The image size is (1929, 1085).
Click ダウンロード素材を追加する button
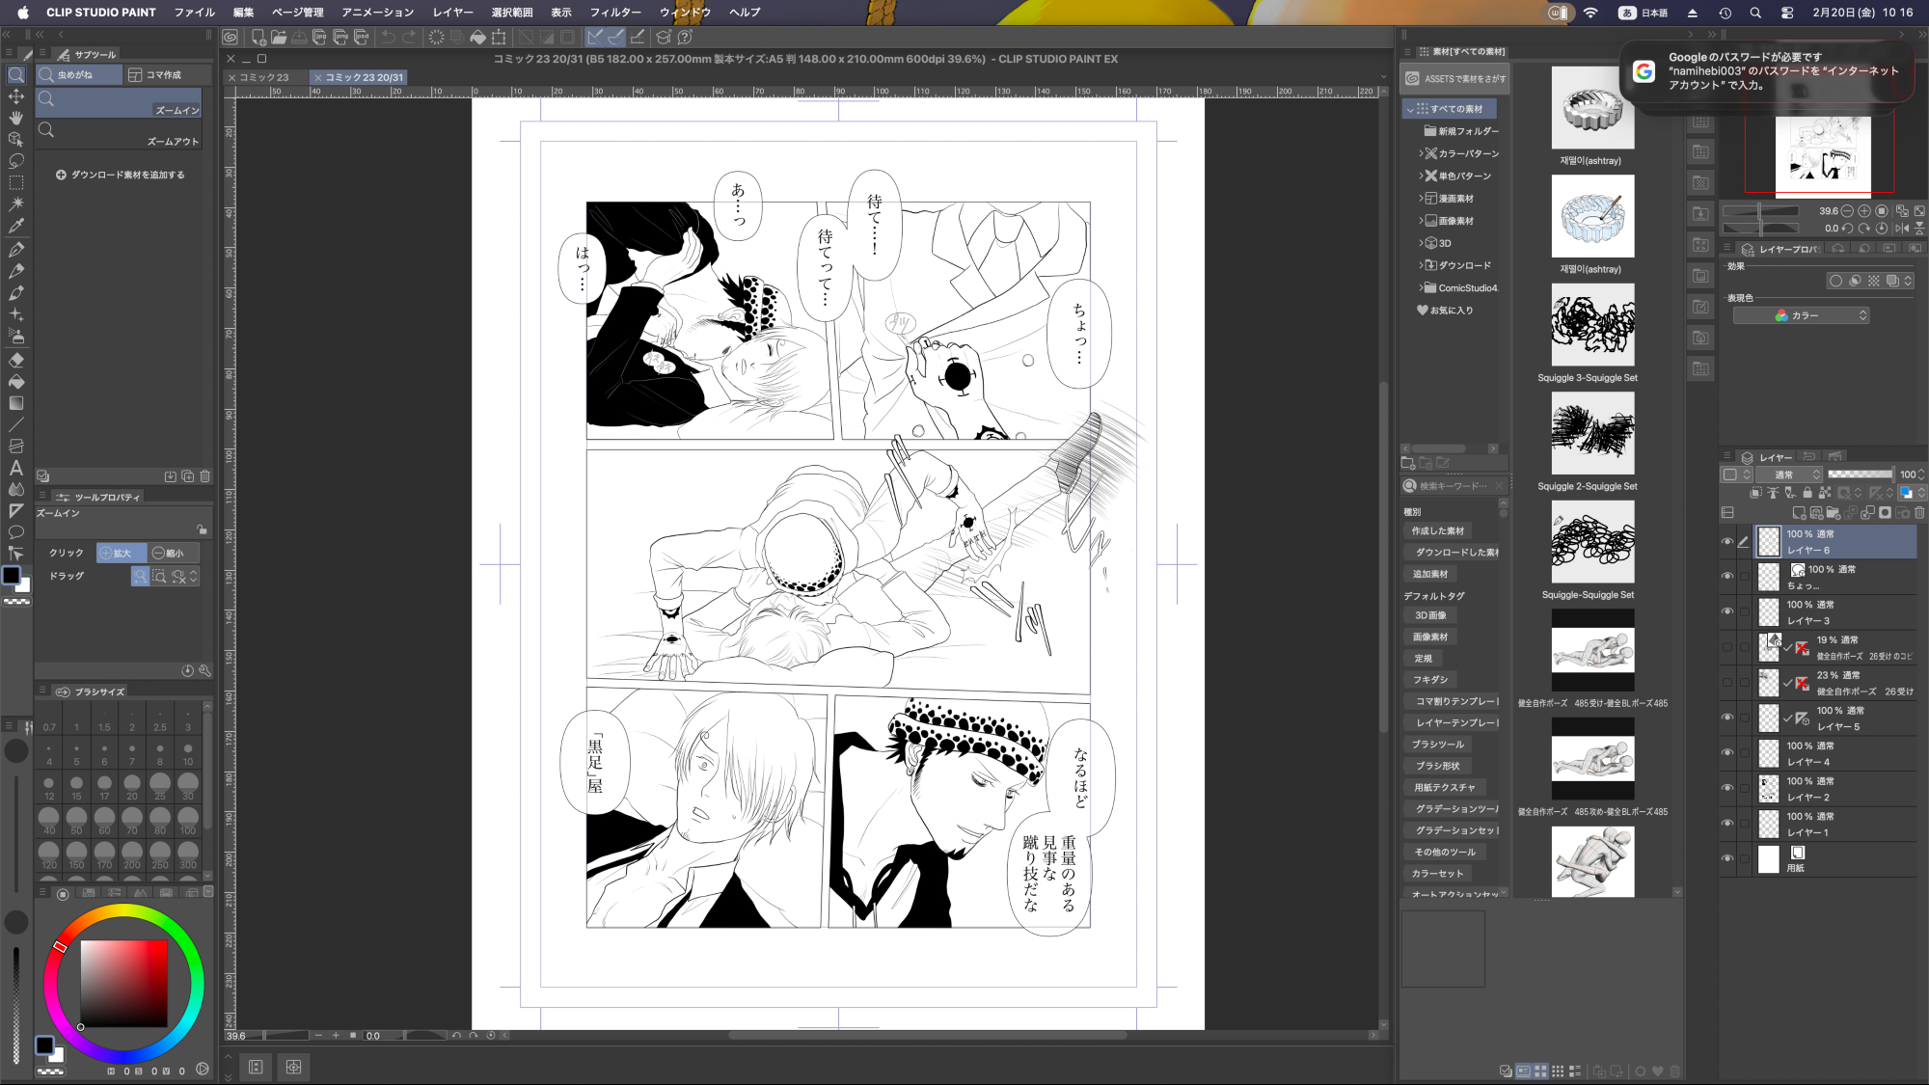120,176
